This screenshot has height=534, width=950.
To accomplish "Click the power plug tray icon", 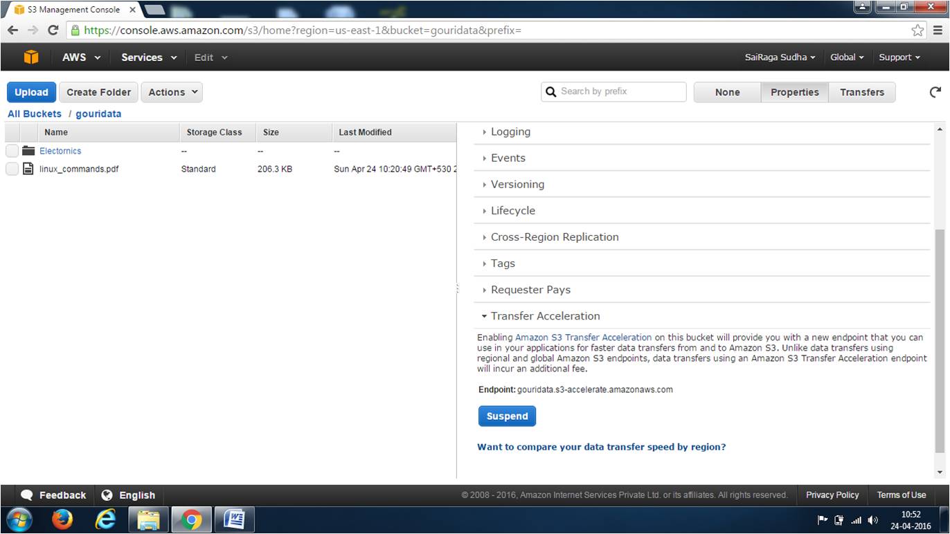I will [840, 520].
